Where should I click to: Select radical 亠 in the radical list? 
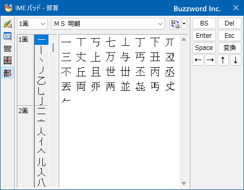(41, 121)
